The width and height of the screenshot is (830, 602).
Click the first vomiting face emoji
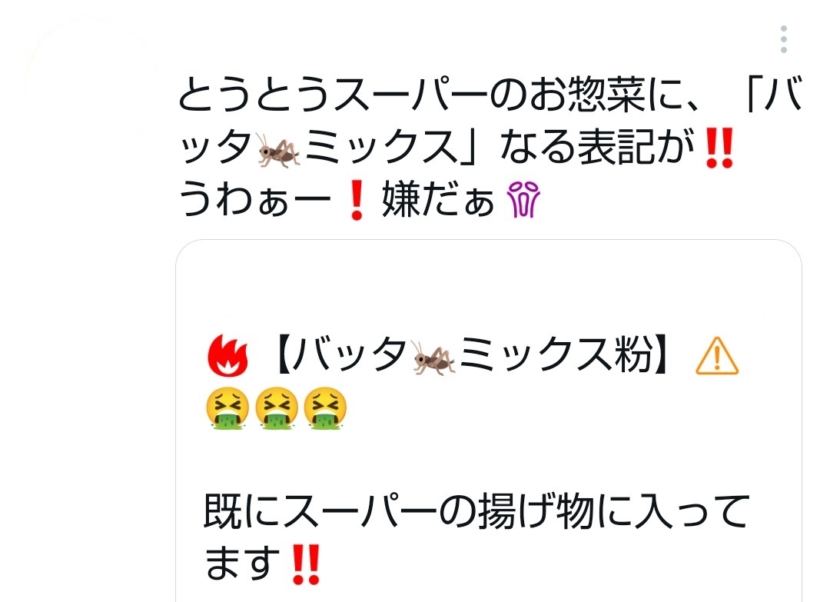227,408
